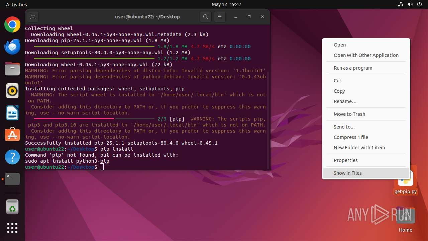Click the 2/3 [pip] progress bar
Screen dimensions: 428x241
click(x=94, y=119)
